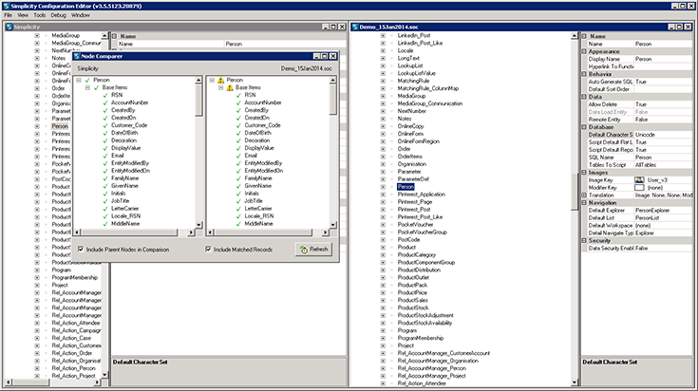698x391 pixels.
Task: Collapse Base Items in right comparer pane
Action: [220, 87]
